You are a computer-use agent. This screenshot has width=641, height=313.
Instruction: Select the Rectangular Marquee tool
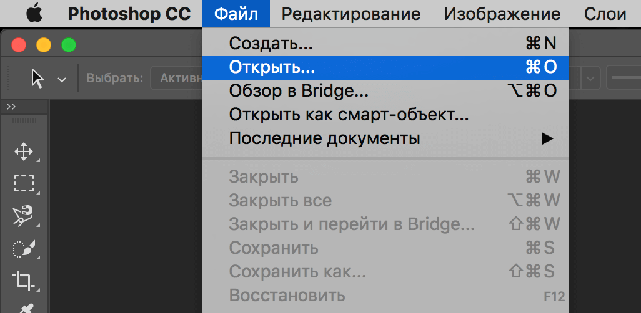click(x=24, y=183)
